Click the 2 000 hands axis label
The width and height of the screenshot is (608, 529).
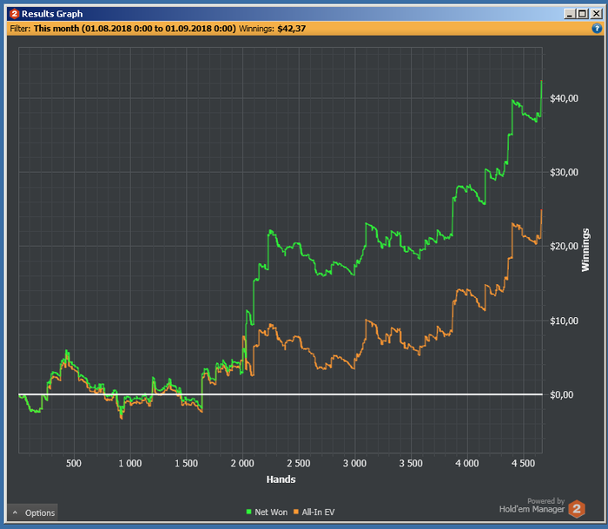242,463
